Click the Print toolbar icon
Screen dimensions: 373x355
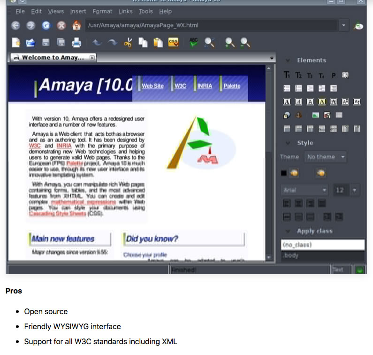pos(76,43)
